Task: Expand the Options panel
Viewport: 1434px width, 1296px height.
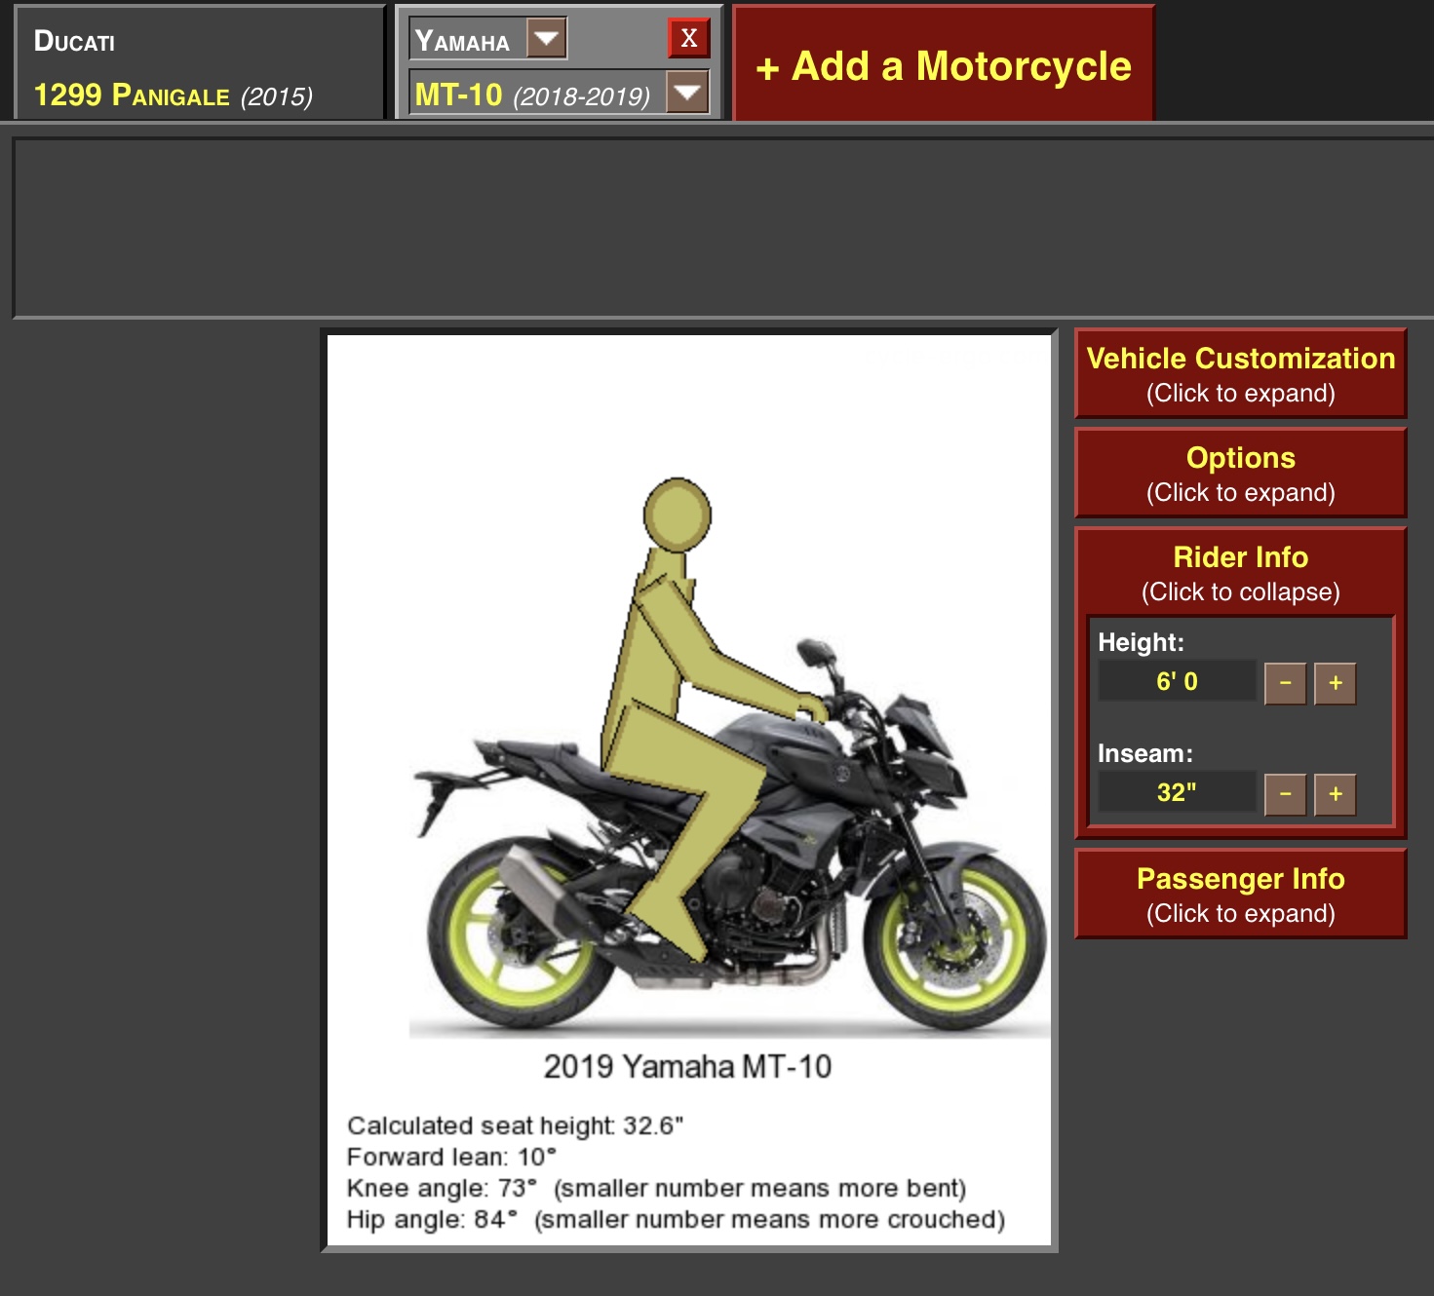Action: [x=1240, y=474]
